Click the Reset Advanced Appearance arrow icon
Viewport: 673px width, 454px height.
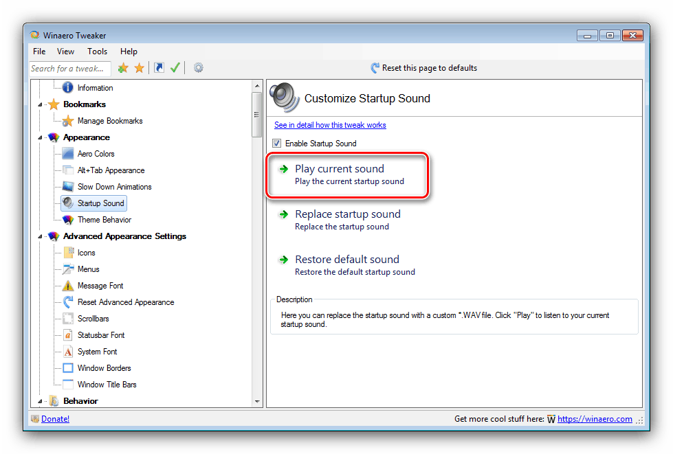click(x=68, y=302)
